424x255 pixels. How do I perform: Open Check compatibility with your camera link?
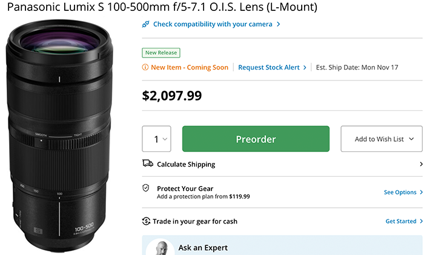point(213,24)
